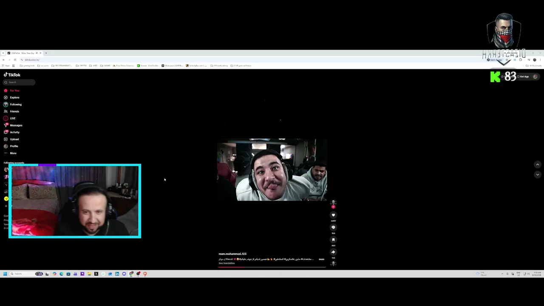Go forward in the browser

click(9, 60)
